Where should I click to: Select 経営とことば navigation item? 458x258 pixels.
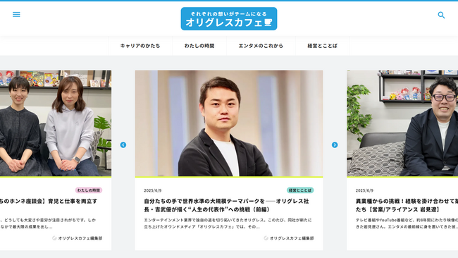click(x=323, y=46)
